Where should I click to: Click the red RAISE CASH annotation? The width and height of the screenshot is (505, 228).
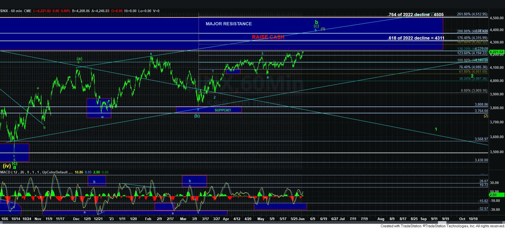click(x=268, y=37)
